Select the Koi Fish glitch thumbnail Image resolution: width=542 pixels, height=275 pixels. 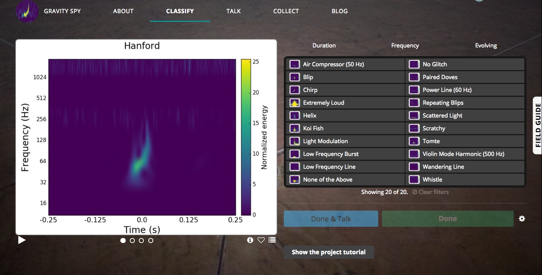(x=295, y=128)
